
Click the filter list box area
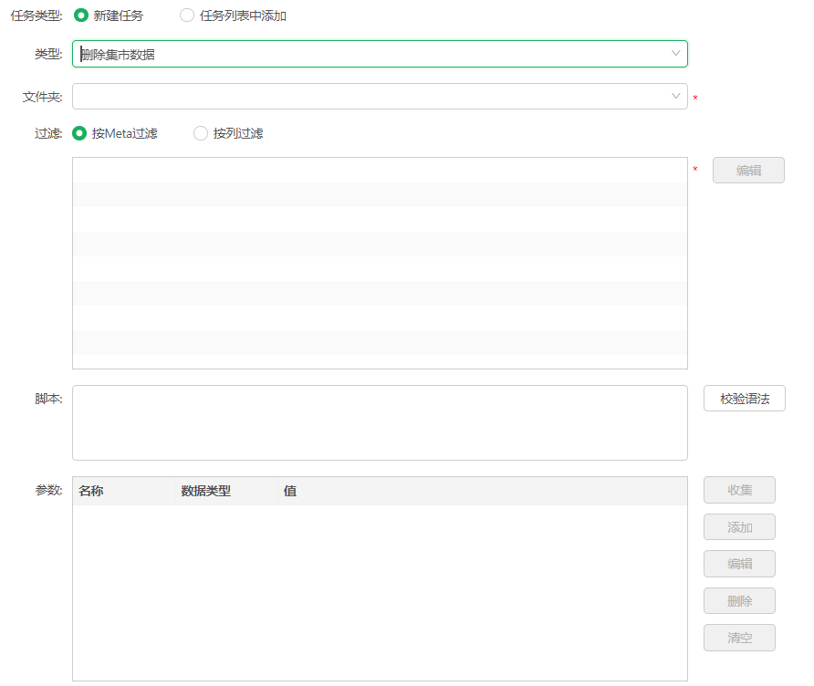(380, 263)
